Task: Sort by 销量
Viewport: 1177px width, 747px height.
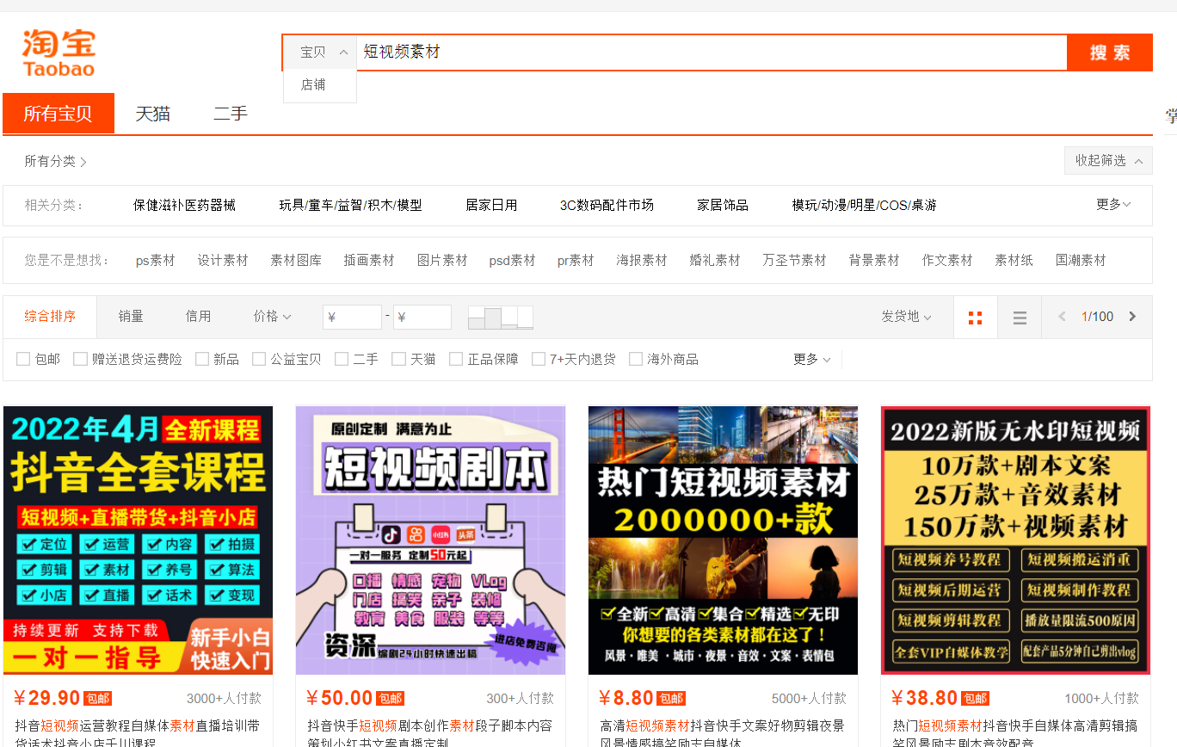Action: click(x=131, y=317)
